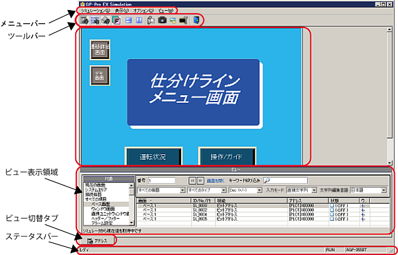Toggle the OFF state checkbox for SL_0002

coord(332,209)
